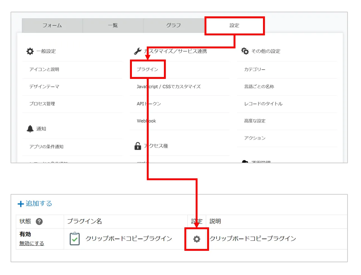Screen dimensions: 361x275
Task: Click the 通知 bell icon
Action: pos(30,128)
